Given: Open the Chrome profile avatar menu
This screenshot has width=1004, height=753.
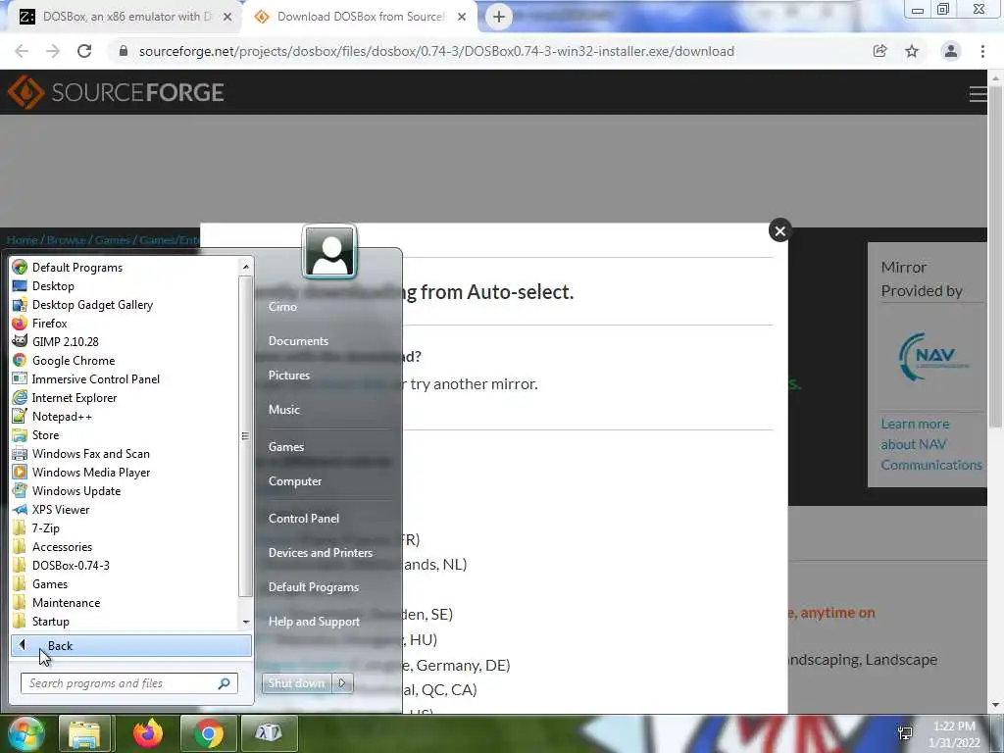Looking at the screenshot, I should (951, 51).
